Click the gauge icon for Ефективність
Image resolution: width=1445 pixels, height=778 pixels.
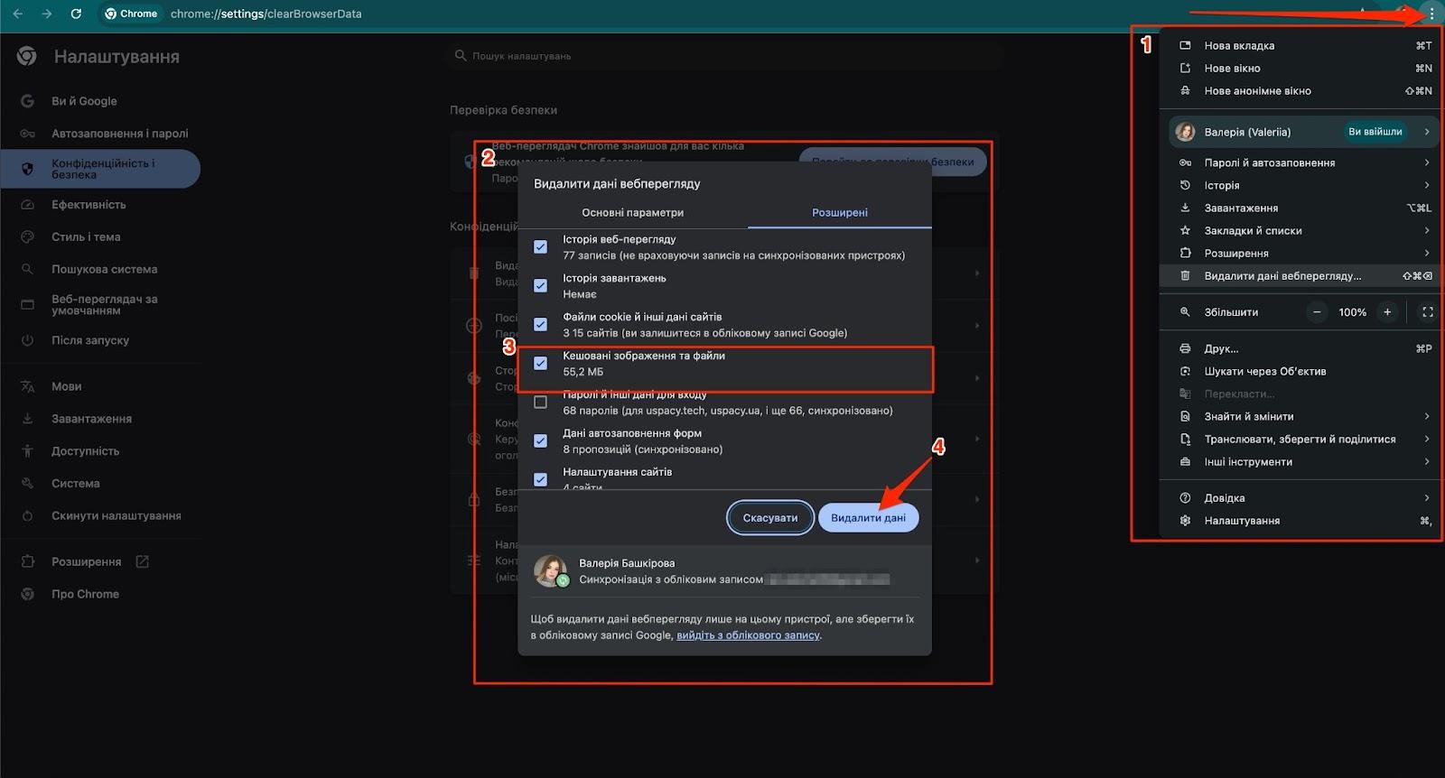click(27, 205)
